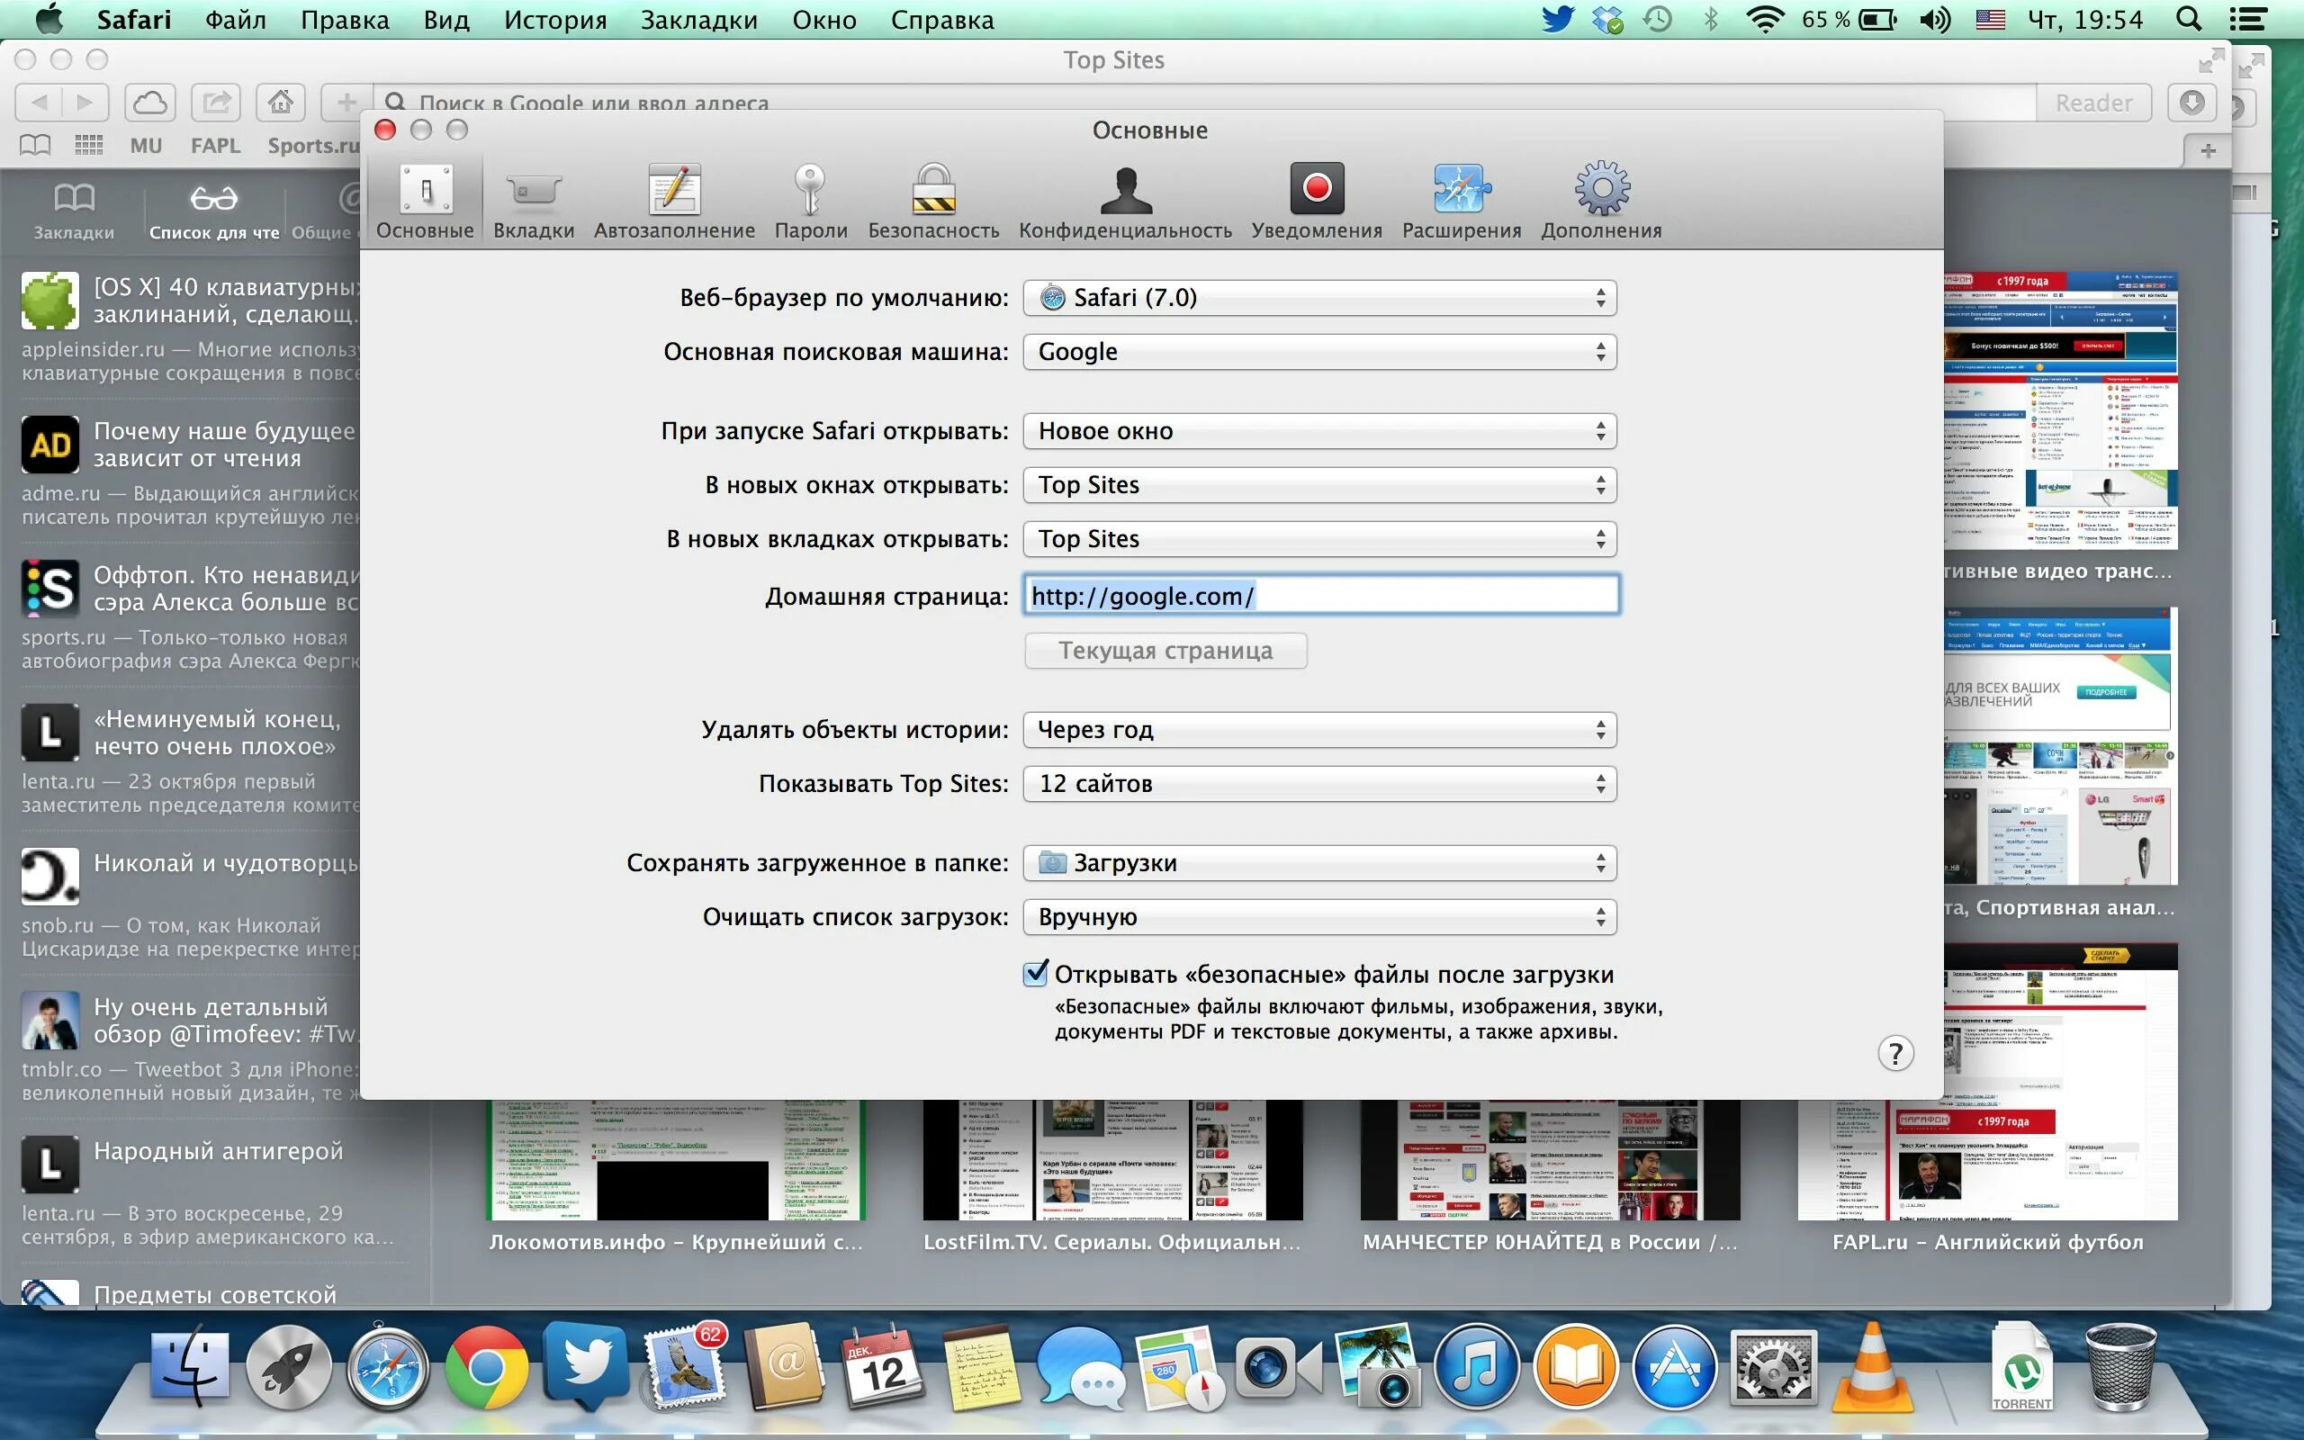The width and height of the screenshot is (2304, 1440).
Task: Click the Back arrow in Safari toolbar
Action: click(39, 102)
